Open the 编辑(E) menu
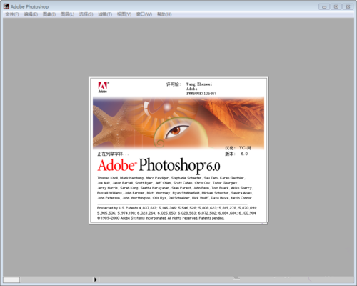 31,14
